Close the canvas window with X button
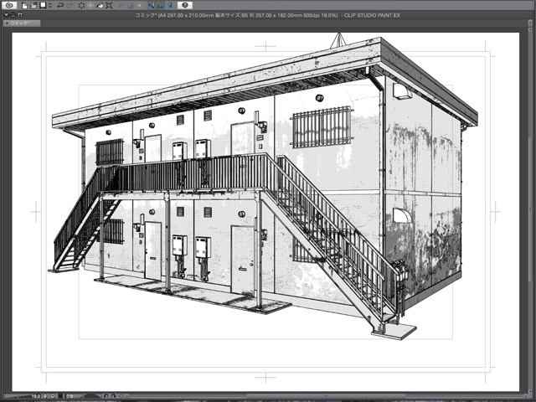The width and height of the screenshot is (536, 402). pyautogui.click(x=6, y=15)
